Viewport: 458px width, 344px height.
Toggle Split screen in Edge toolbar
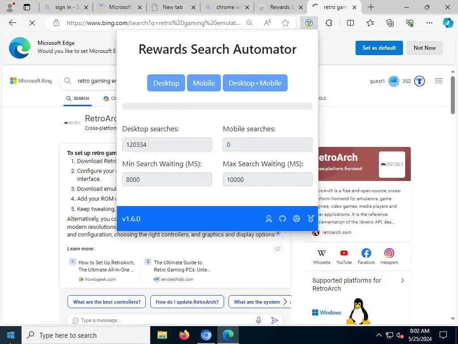click(x=350, y=23)
